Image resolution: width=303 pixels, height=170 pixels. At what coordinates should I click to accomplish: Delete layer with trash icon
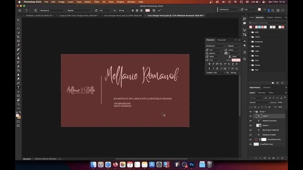(x=282, y=158)
